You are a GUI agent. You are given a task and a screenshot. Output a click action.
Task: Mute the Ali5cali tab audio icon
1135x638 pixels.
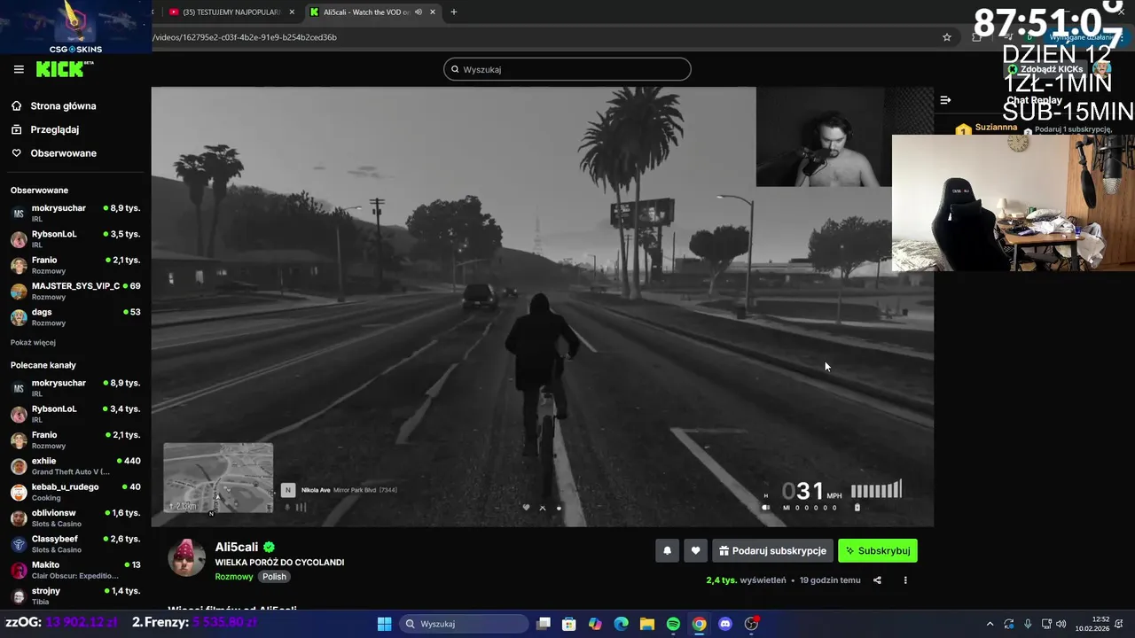tap(419, 12)
